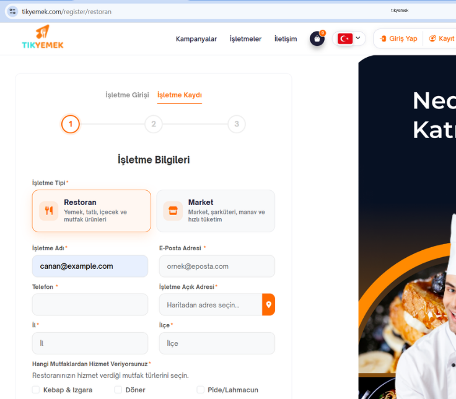Click the Kayıt user icon

tap(432, 38)
